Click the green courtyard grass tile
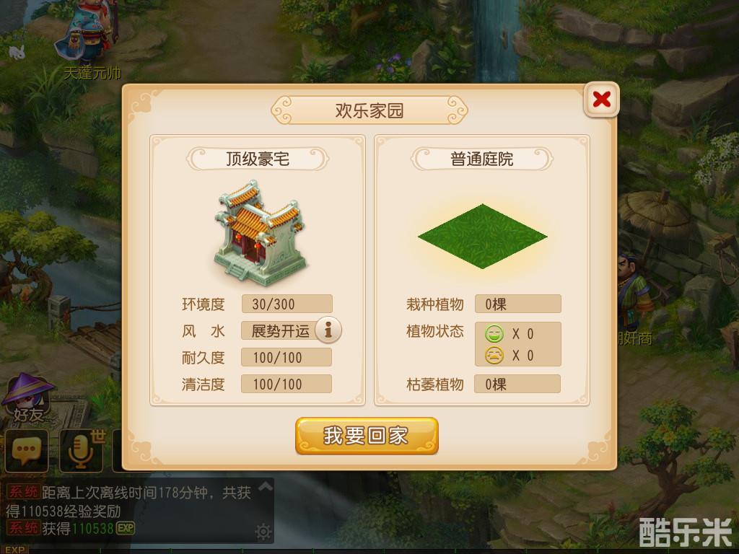This screenshot has height=554, width=739. [x=482, y=237]
